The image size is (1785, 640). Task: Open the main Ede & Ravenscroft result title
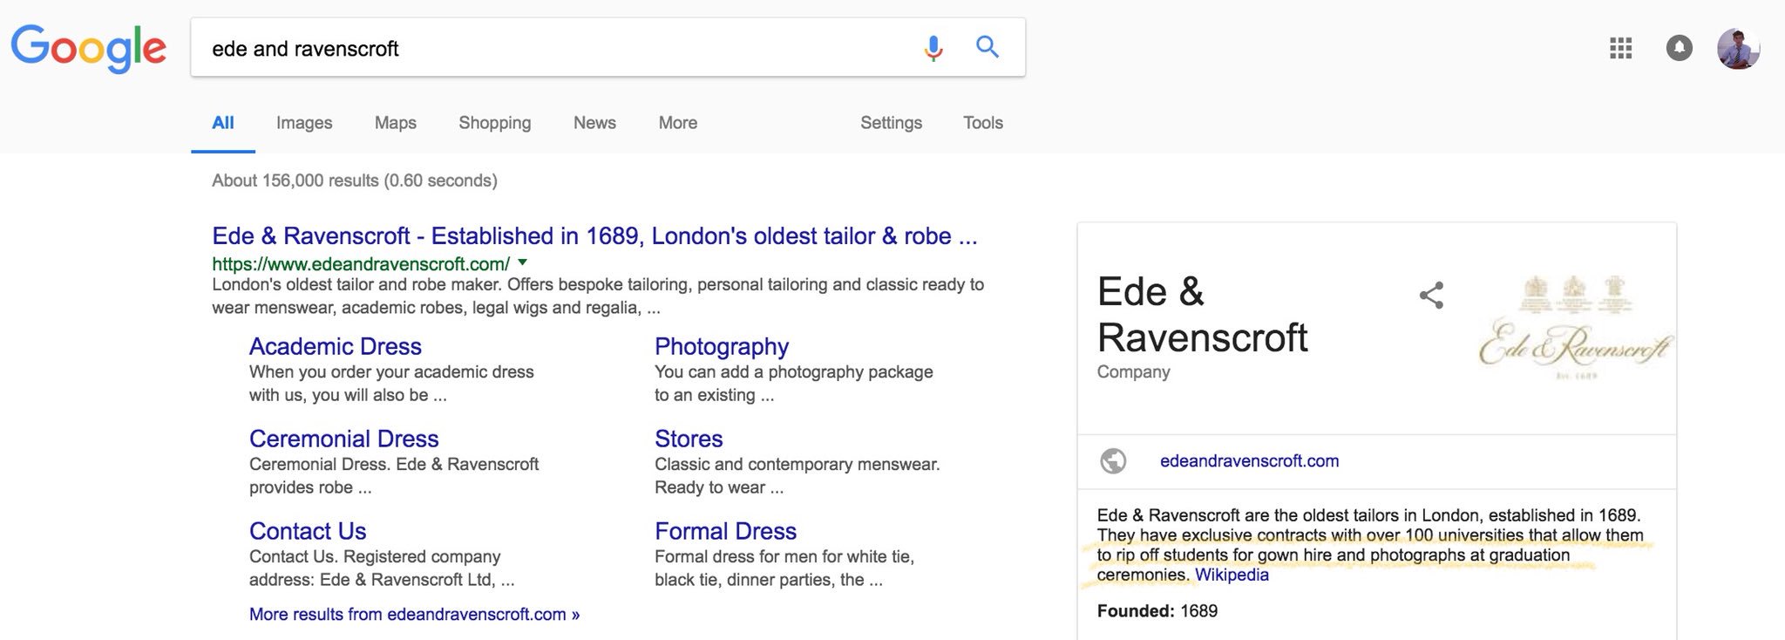tap(594, 236)
